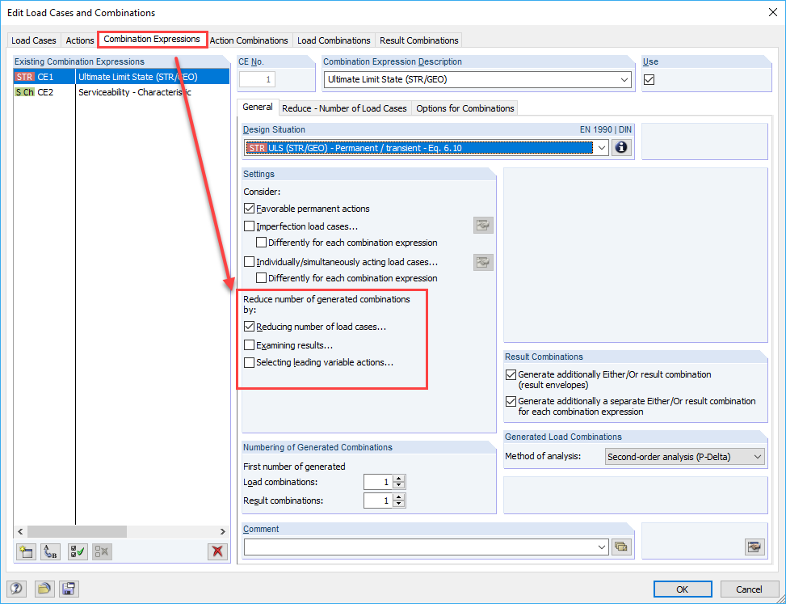786x604 pixels.
Task: Open design situation info button
Action: [x=621, y=148]
